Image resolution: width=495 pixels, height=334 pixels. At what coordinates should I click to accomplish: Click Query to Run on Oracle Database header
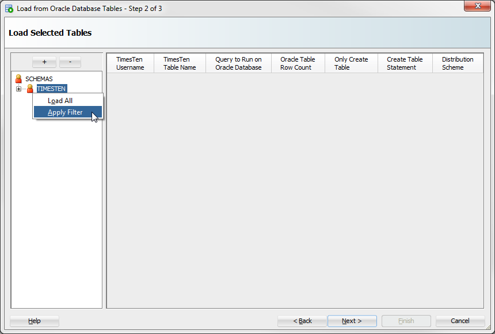[239, 63]
